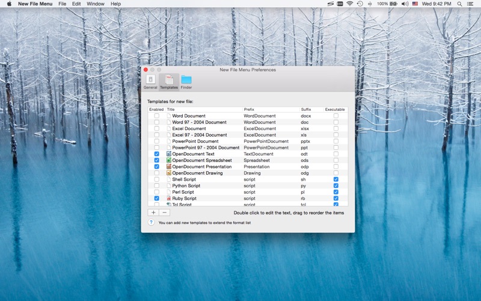Viewport: 481px width, 301px height.
Task: Disable the OpenDocument Text template checkbox
Action: tap(156, 154)
